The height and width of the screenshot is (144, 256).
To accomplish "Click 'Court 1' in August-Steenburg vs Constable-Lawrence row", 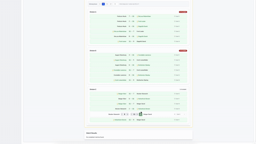I will coord(178,55).
